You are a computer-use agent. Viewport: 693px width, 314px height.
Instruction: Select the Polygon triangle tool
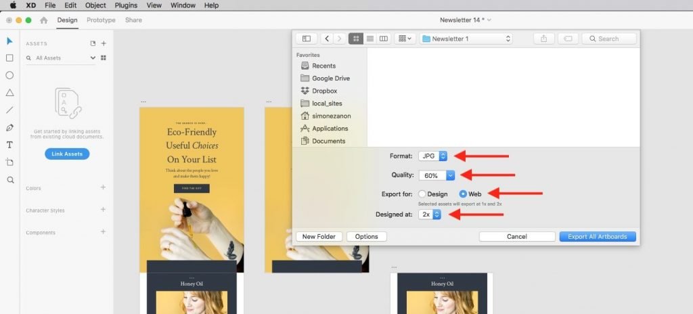click(9, 93)
